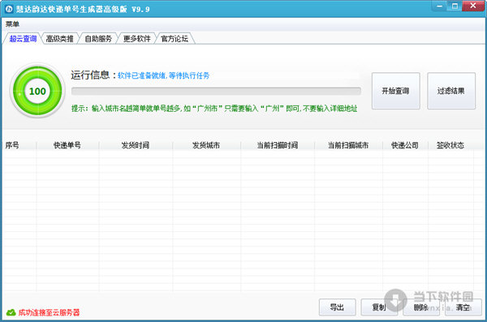487x322 pixels.
Task: Sort by the 序号 column header
Action: pos(19,145)
